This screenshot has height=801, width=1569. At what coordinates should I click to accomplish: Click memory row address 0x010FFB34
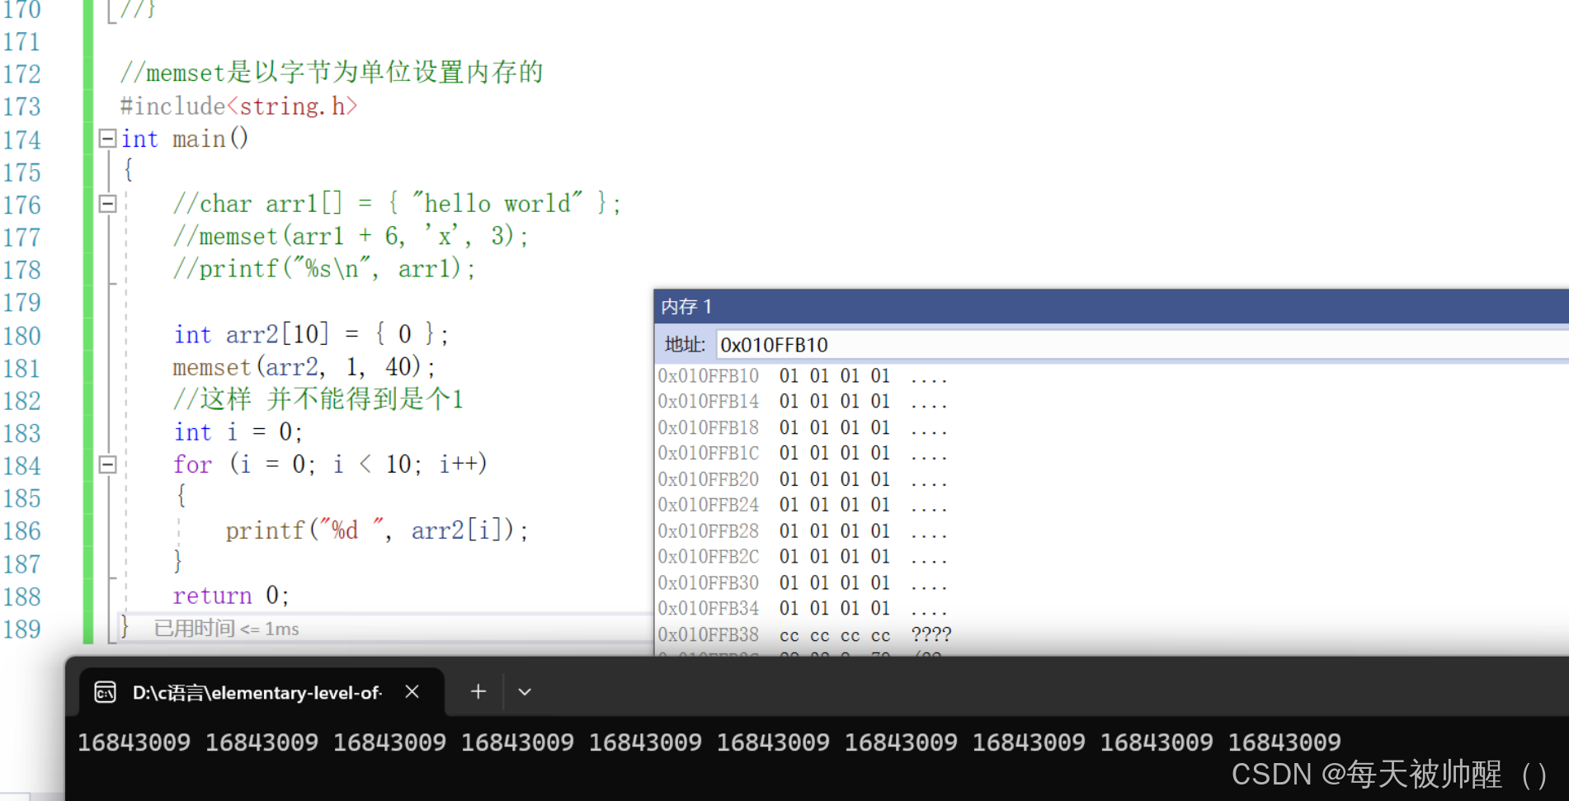(708, 609)
